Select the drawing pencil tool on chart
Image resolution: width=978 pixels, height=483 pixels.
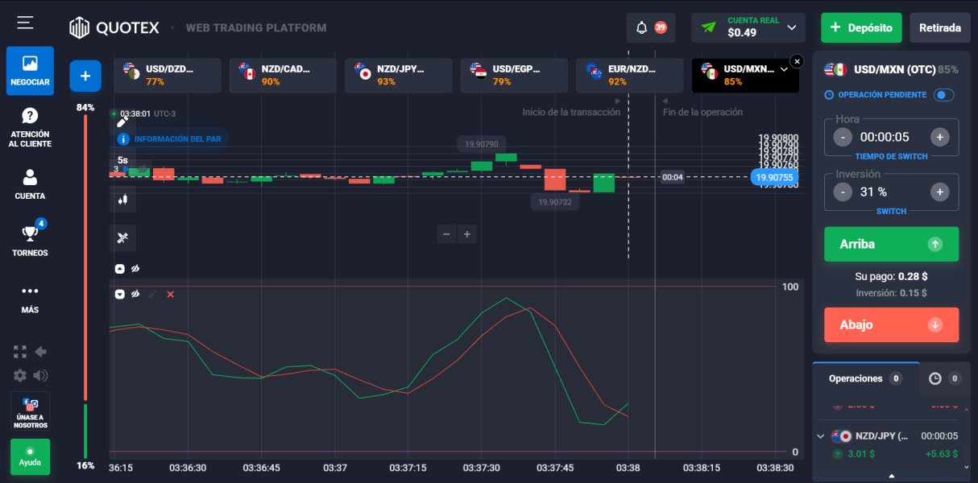point(122,121)
